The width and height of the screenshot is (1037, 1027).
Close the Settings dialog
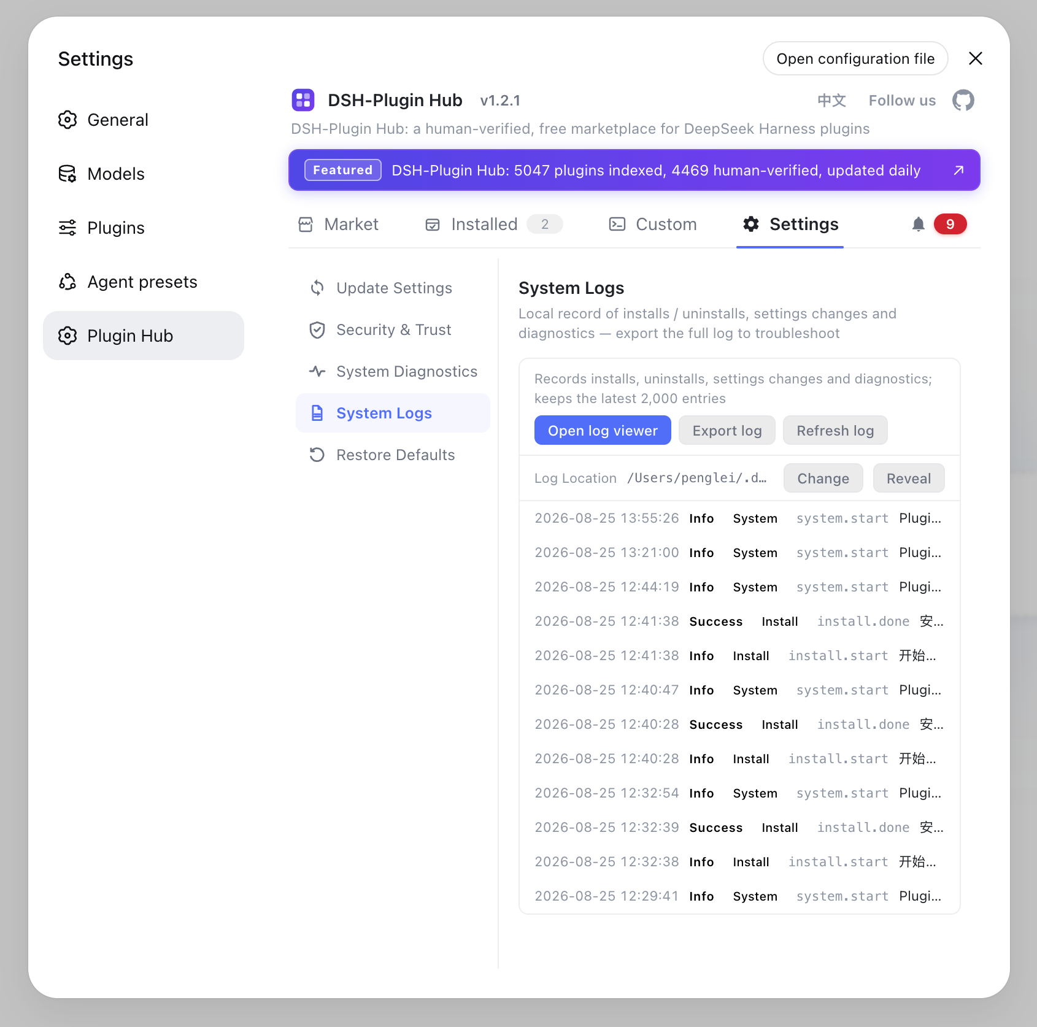coord(976,58)
